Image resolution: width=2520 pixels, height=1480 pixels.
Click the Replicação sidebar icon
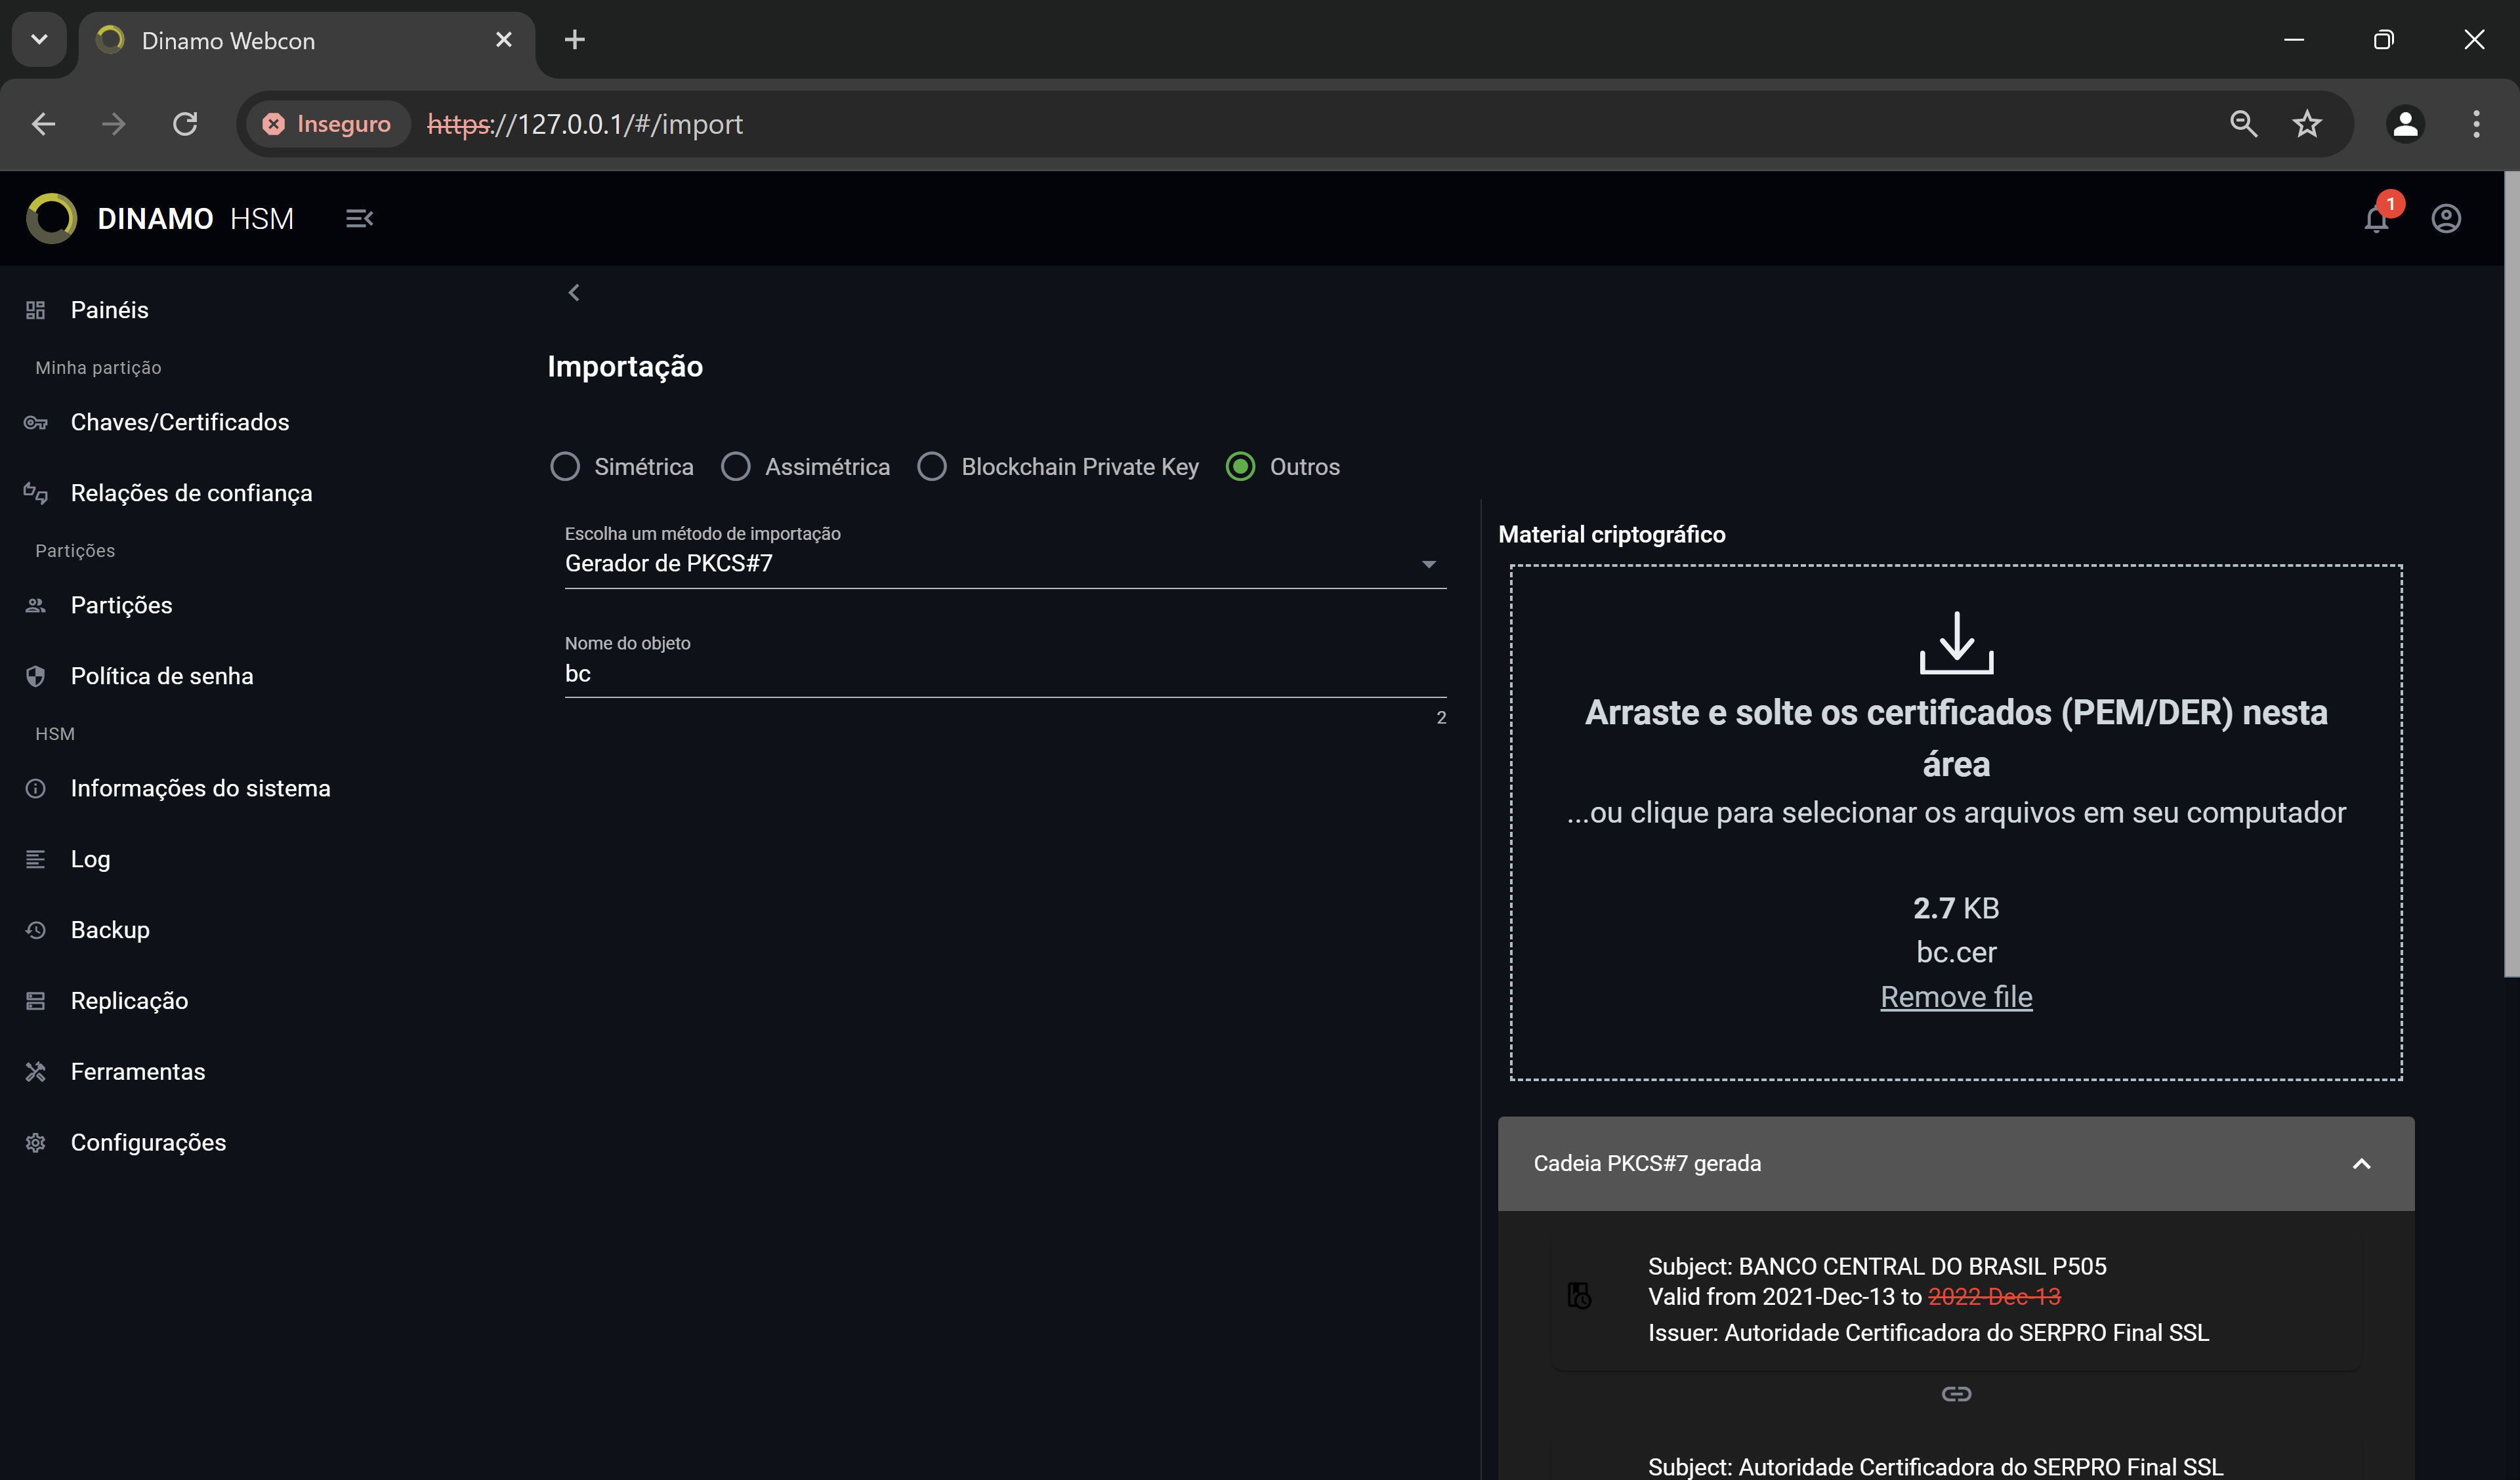tap(35, 999)
